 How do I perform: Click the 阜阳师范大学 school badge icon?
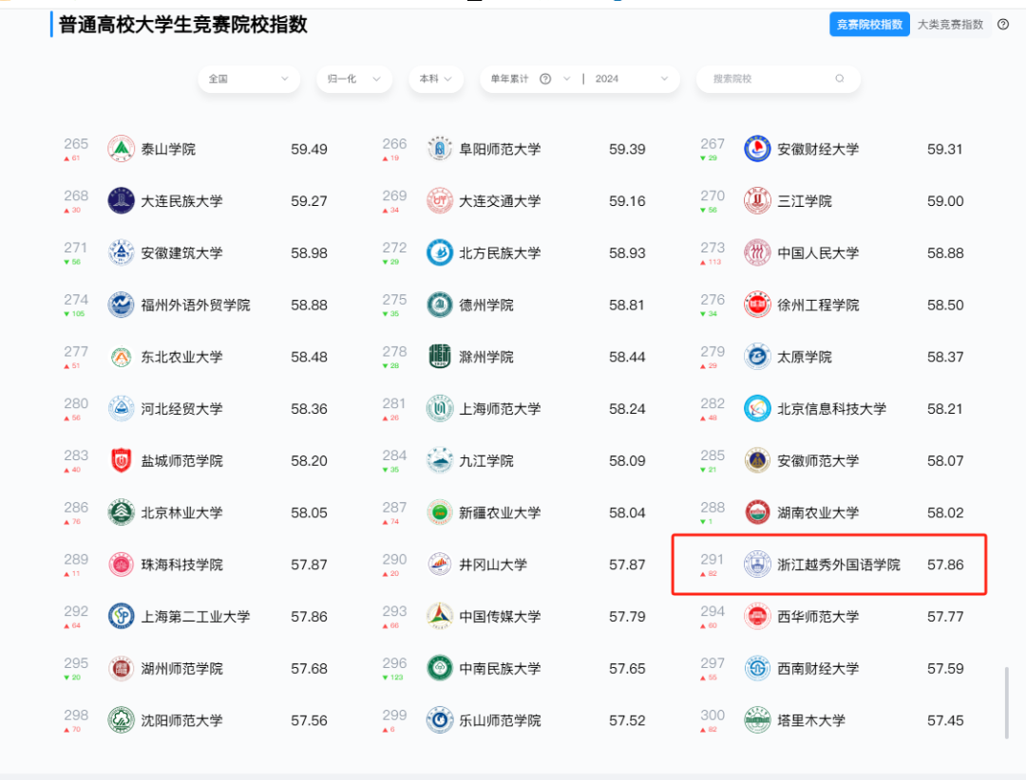pyautogui.click(x=440, y=148)
